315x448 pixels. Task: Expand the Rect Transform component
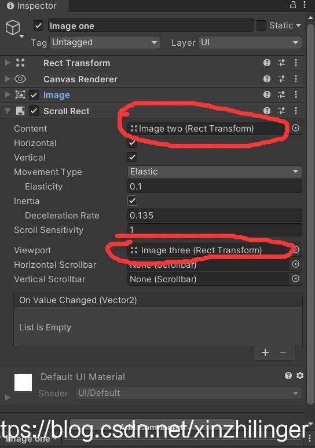pyautogui.click(x=8, y=63)
